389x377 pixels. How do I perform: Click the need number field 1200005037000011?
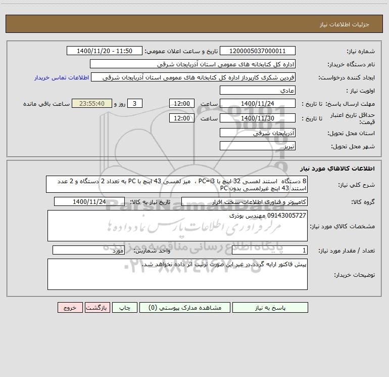point(258,51)
